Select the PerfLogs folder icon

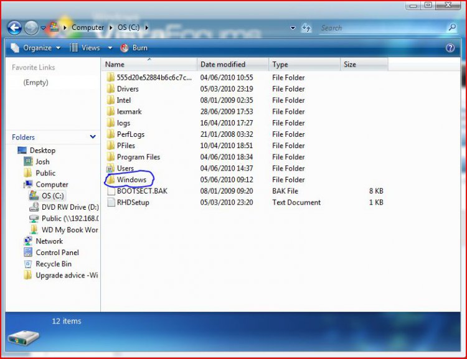[110, 134]
